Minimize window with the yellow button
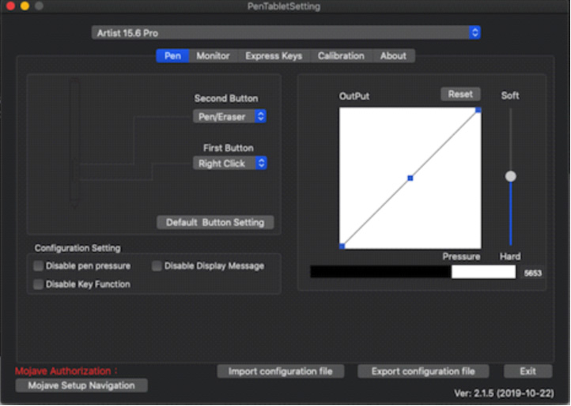The image size is (571, 406). pyautogui.click(x=25, y=6)
